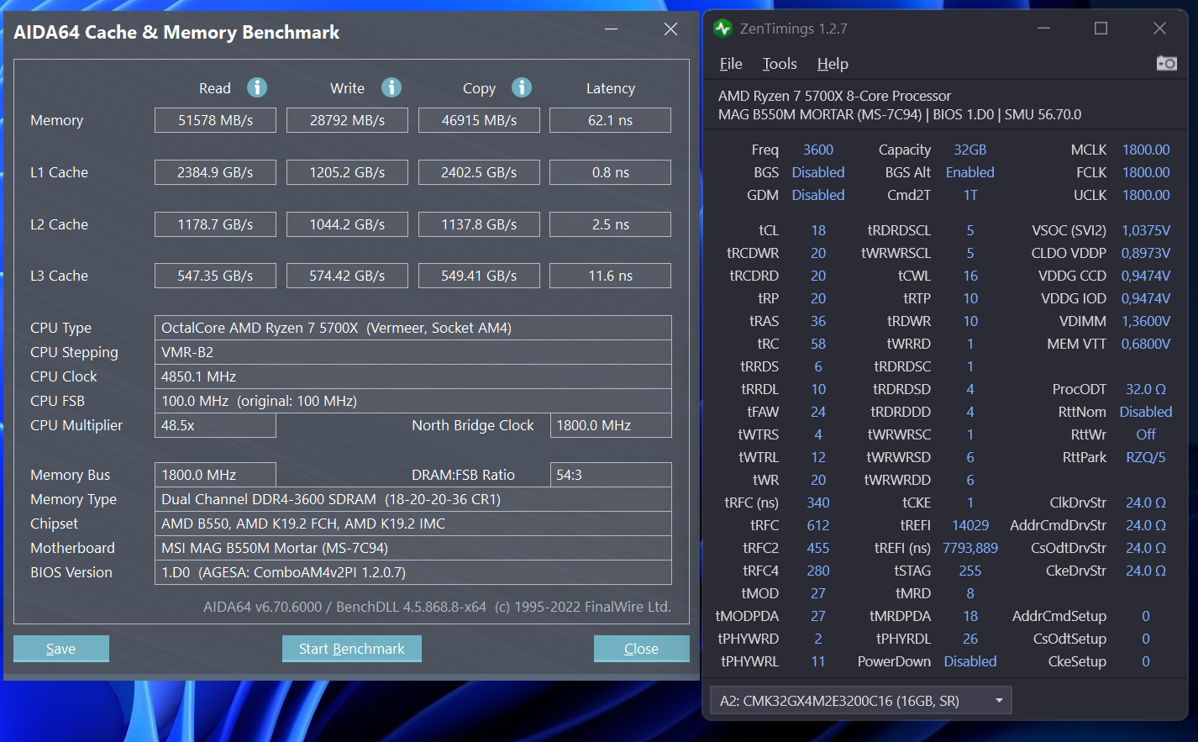This screenshot has width=1198, height=742.
Task: Click the L3 Cache Latency value 11.6 ns
Action: pos(610,276)
